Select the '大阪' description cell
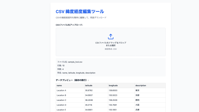Image resolution: width=199 pixels, height=112 pixels. click(150, 105)
